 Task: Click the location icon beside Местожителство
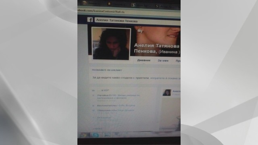pos(93,106)
